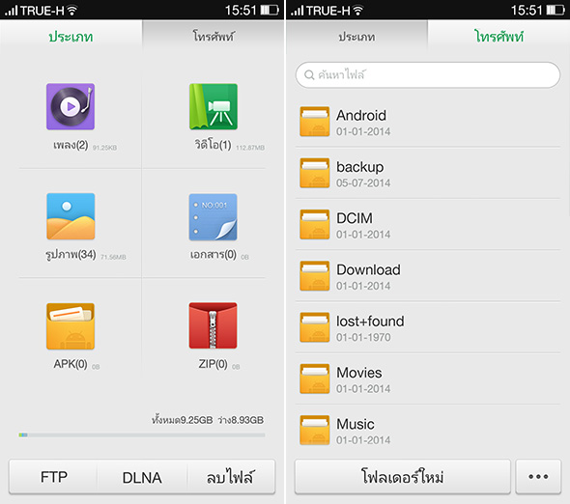Tap the DLNA button
The width and height of the screenshot is (570, 504).
tap(142, 477)
